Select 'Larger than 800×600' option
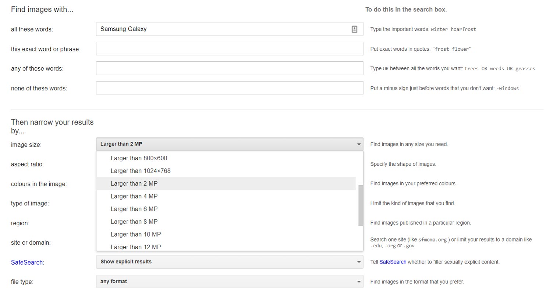546x294 pixels. tap(226, 158)
